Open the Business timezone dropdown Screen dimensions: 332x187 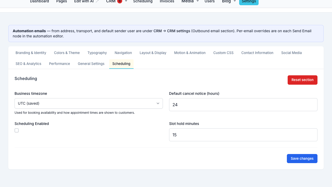[89, 103]
